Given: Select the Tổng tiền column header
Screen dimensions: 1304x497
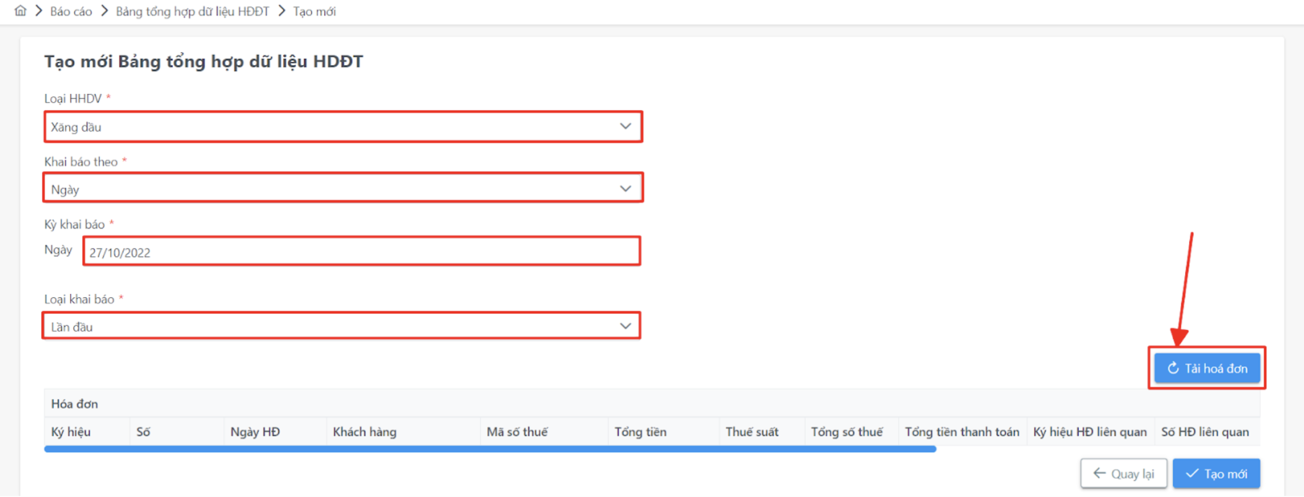Looking at the screenshot, I should pos(640,432).
